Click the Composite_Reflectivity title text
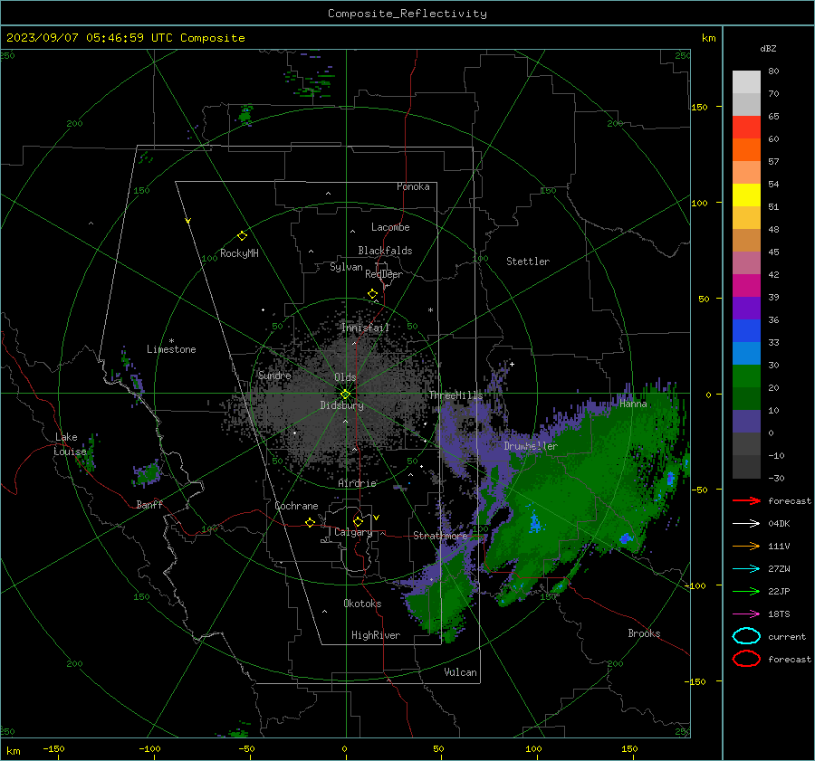The image size is (815, 761). pos(407,14)
